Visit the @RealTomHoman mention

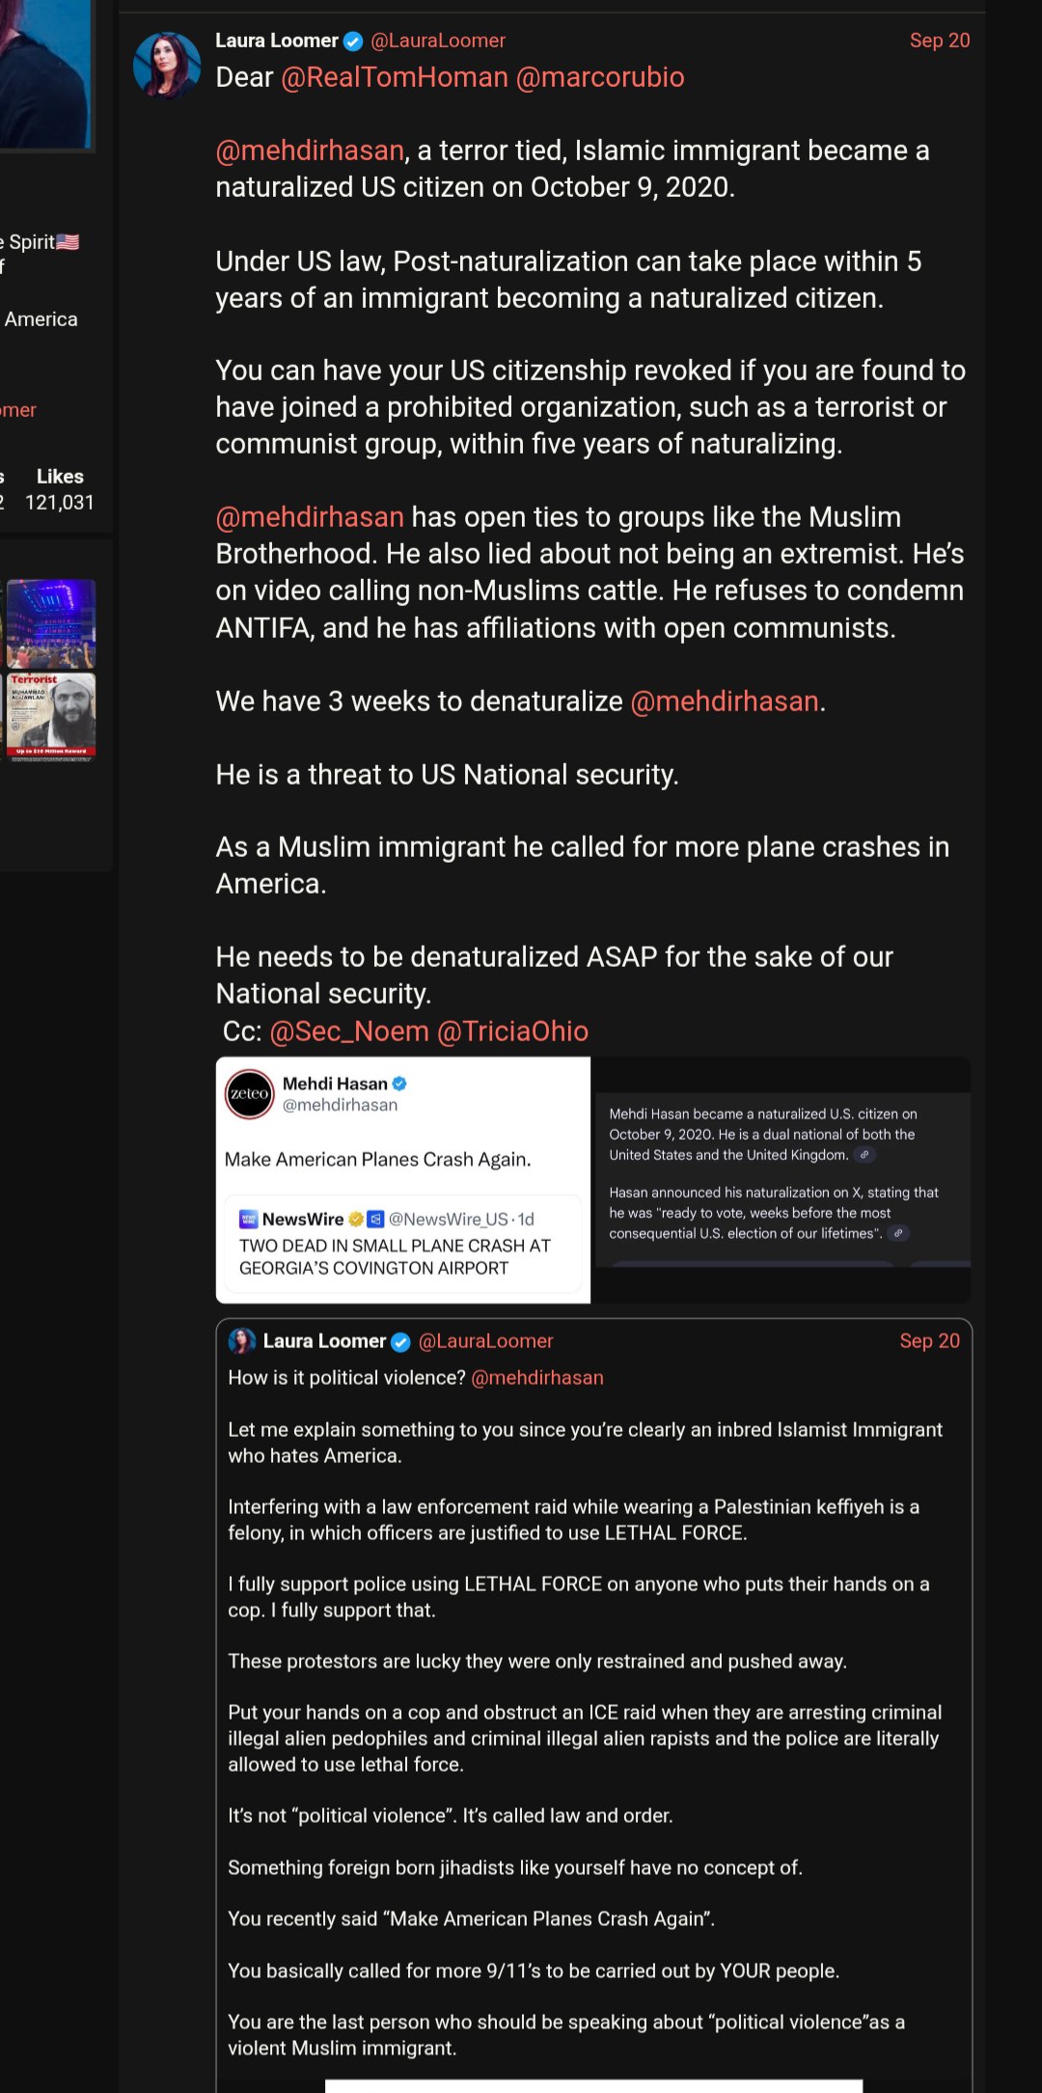pyautogui.click(x=394, y=77)
